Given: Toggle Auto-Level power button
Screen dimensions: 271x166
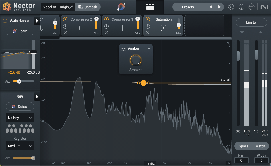Looking at the screenshot, I should 5,21.
